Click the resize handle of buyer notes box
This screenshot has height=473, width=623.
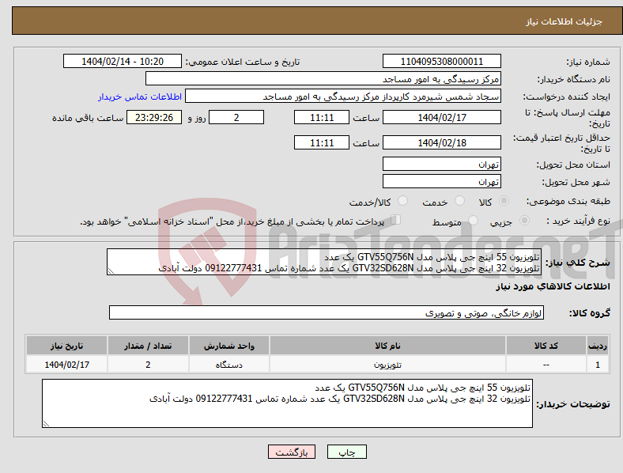(46, 424)
